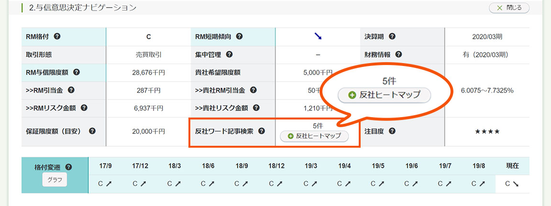Click enlarged 反社ヒートマップ button in callout

[x=385, y=95]
